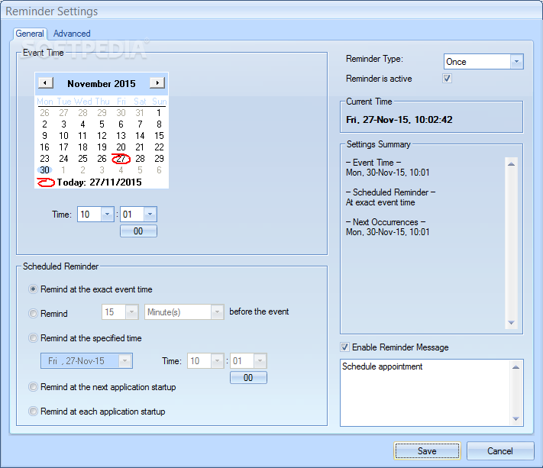Screen dimensions: 543x468
Task: Expand the specified time minute dropdown
Action: [x=260, y=361]
